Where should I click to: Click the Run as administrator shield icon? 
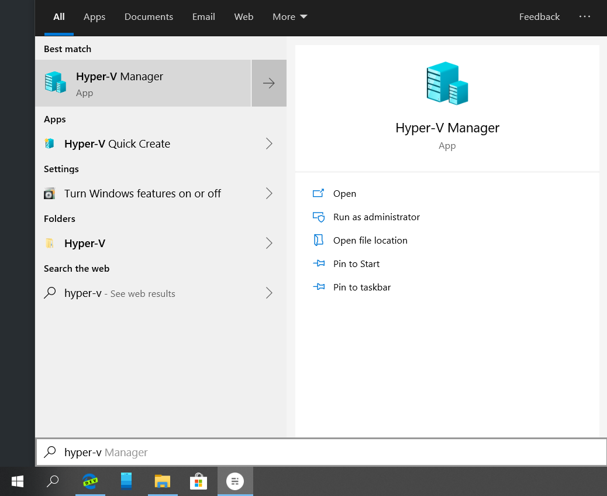tap(319, 217)
